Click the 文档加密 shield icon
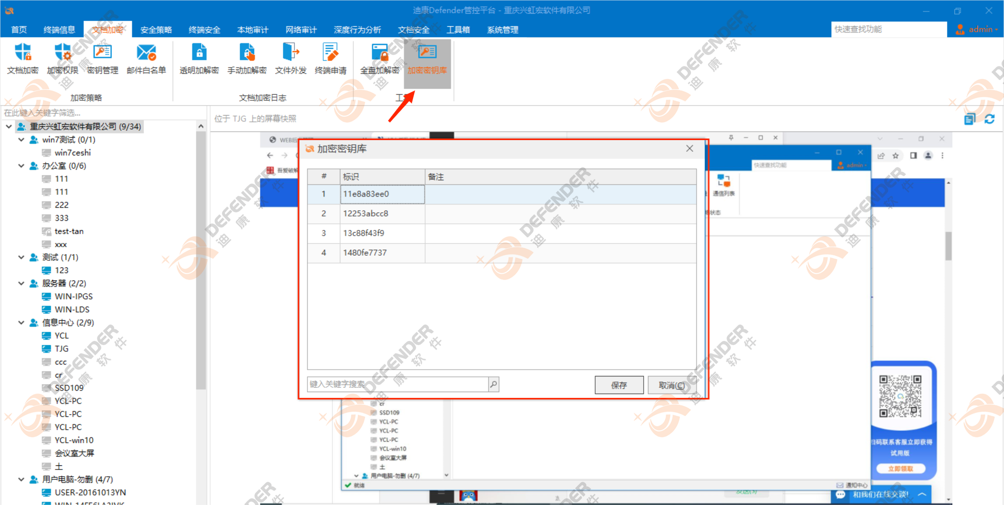The height and width of the screenshot is (505, 1004). click(22, 53)
